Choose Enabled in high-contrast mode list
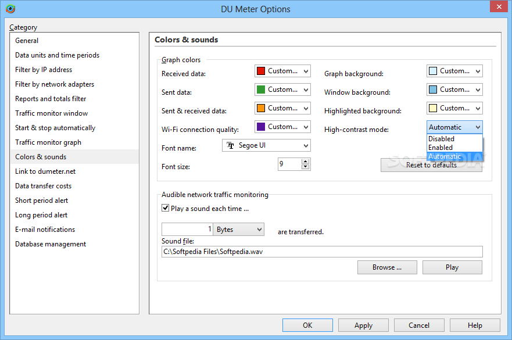 pos(454,148)
